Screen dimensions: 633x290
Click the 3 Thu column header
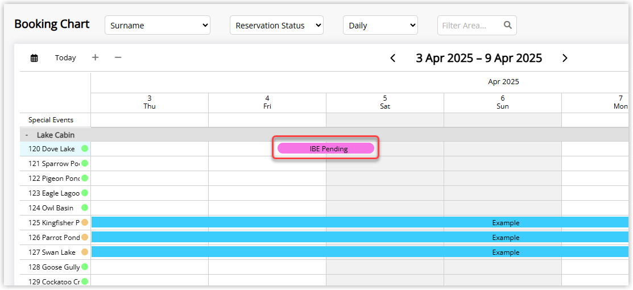pyautogui.click(x=149, y=102)
